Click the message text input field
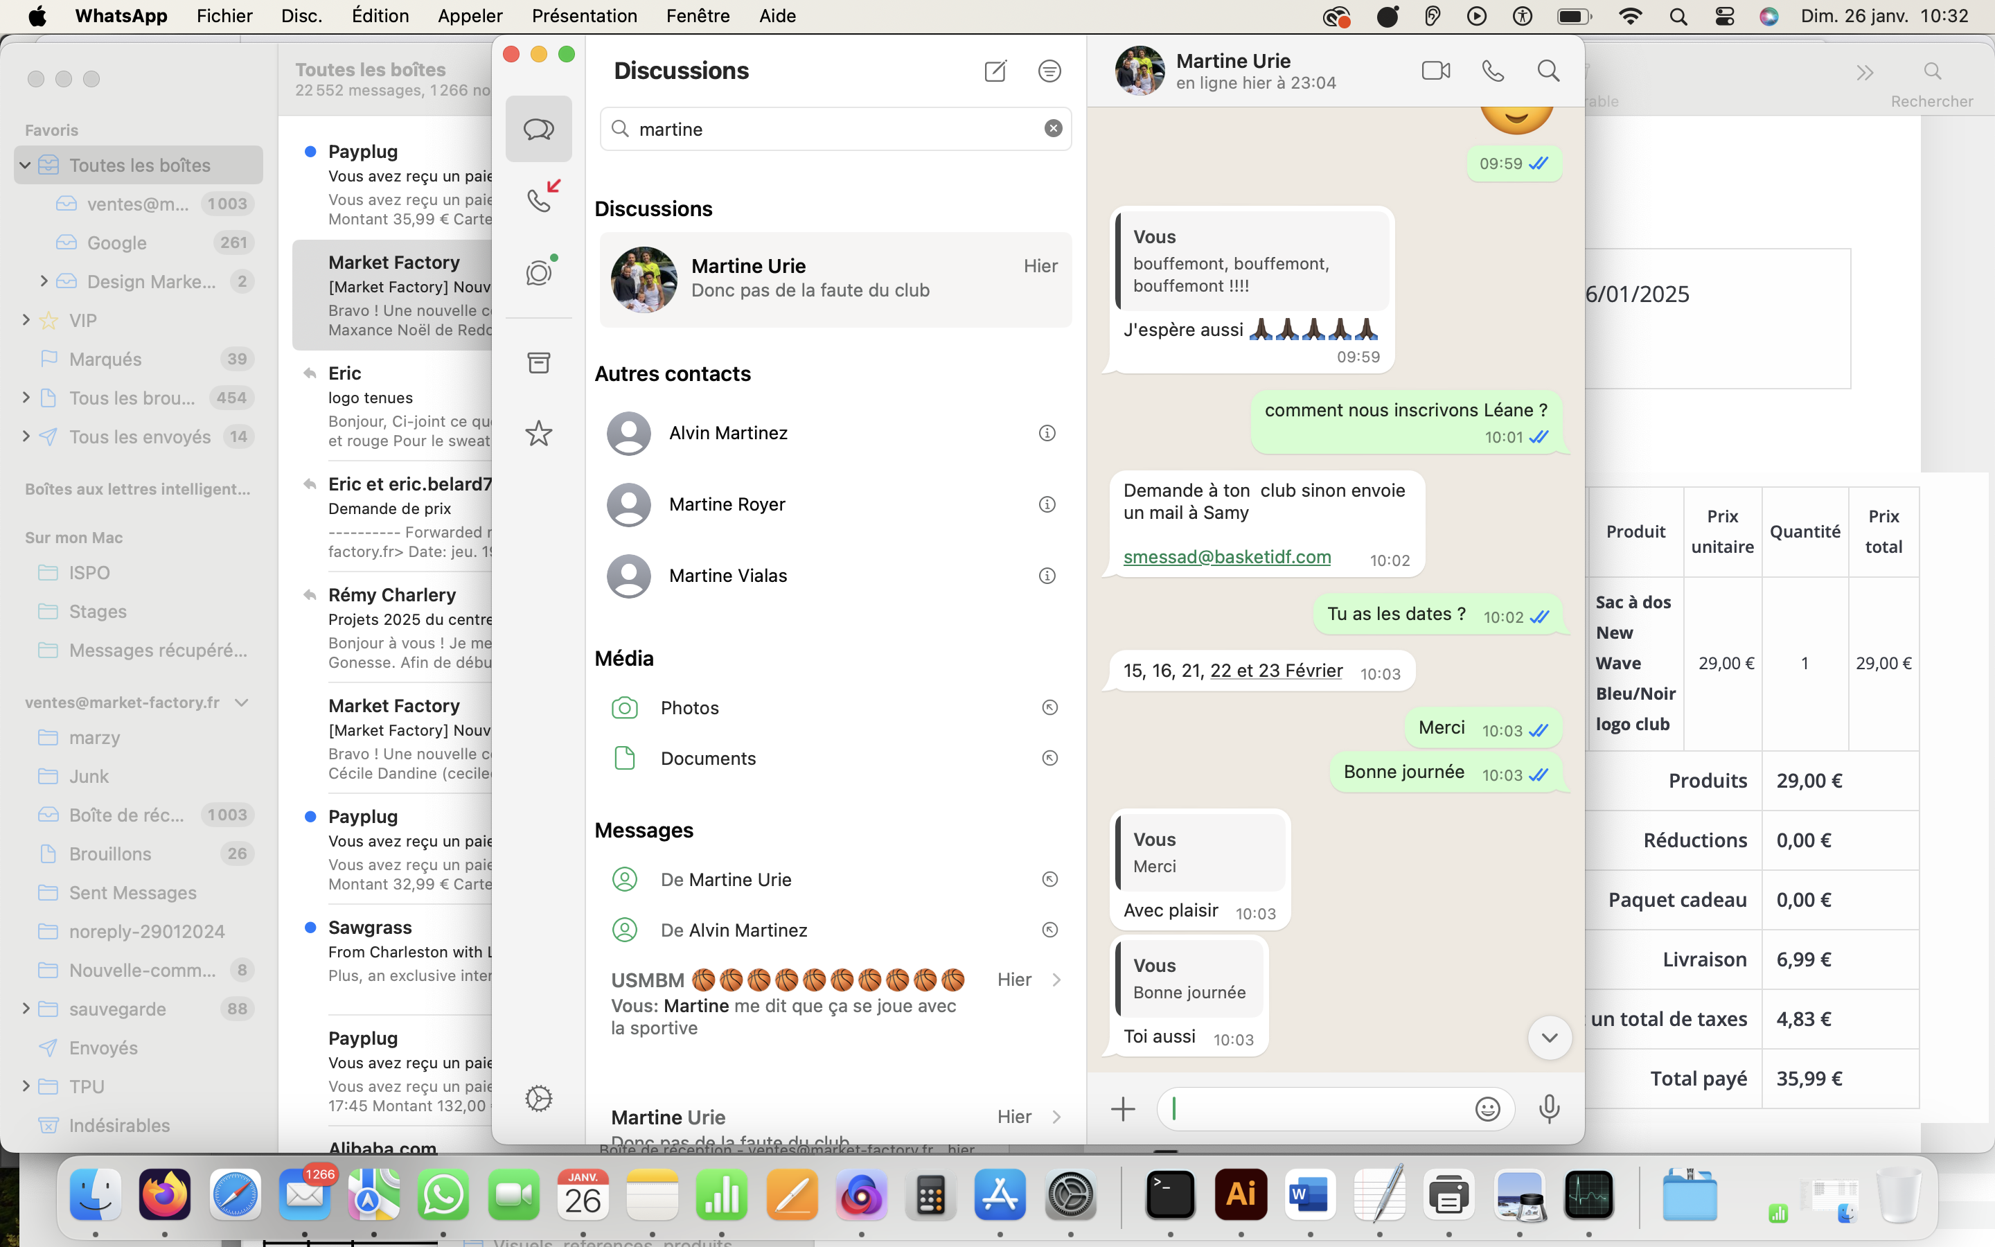1995x1247 pixels. [1319, 1109]
